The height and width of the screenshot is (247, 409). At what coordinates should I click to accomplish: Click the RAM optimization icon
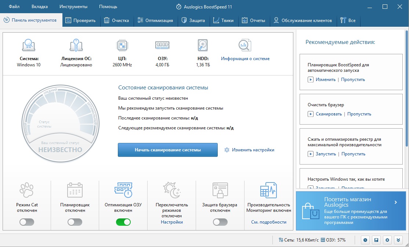(123, 190)
